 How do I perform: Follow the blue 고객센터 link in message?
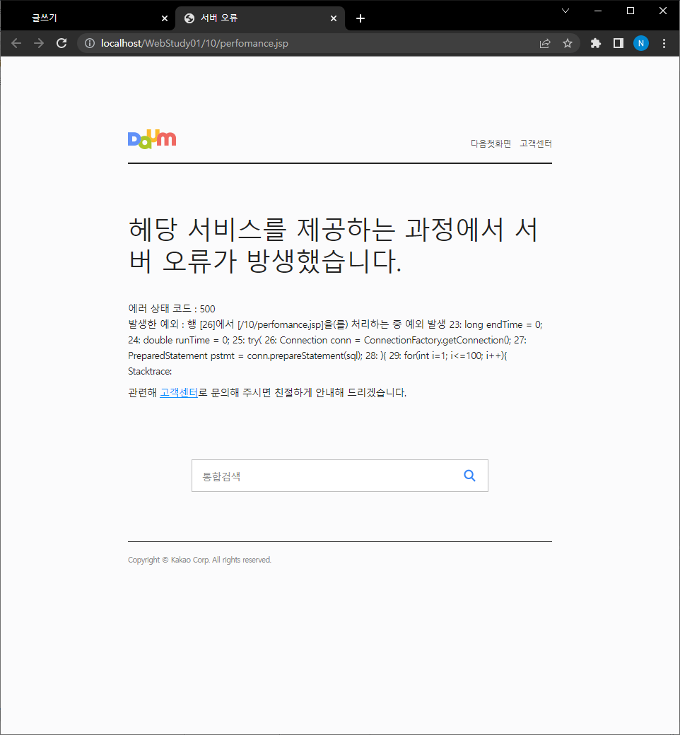179,392
